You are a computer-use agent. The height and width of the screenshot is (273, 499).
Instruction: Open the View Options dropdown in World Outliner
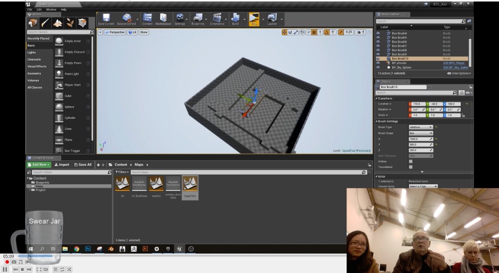tap(459, 74)
